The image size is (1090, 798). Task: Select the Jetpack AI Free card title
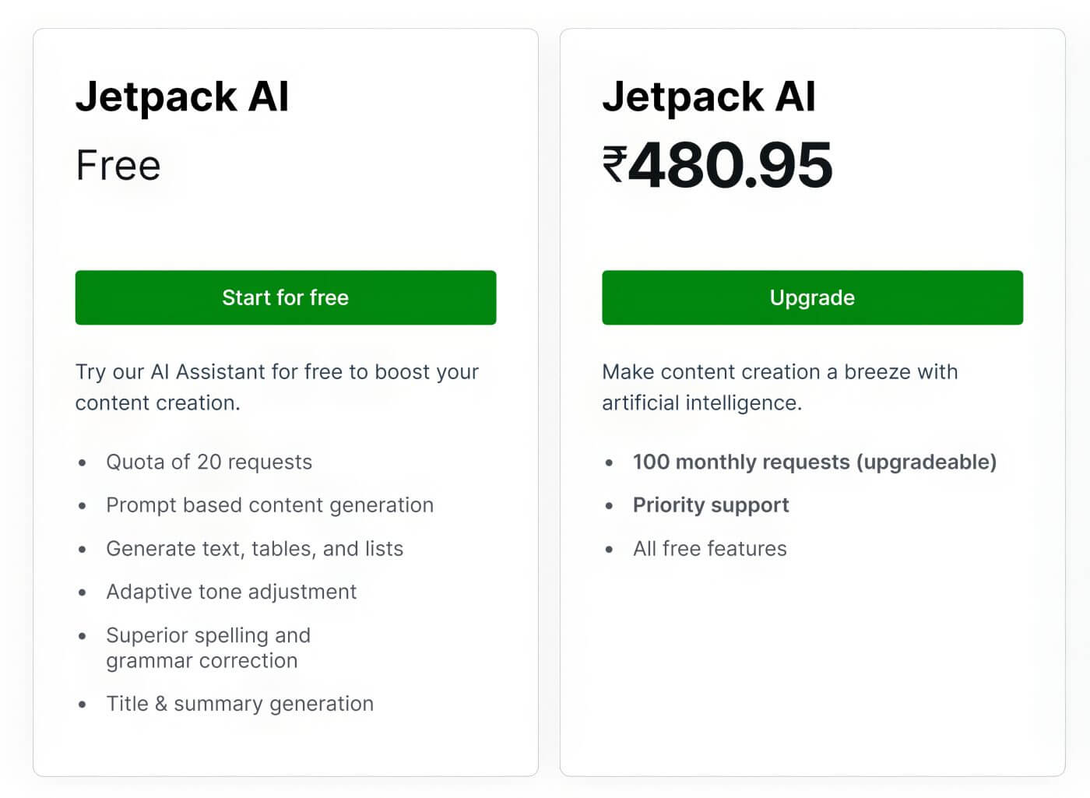click(x=181, y=96)
